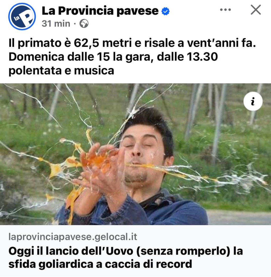Viewport: 271px width, 277px height.
Task: Click caption line "polentata e musica"
Action: pyautogui.click(x=61, y=70)
